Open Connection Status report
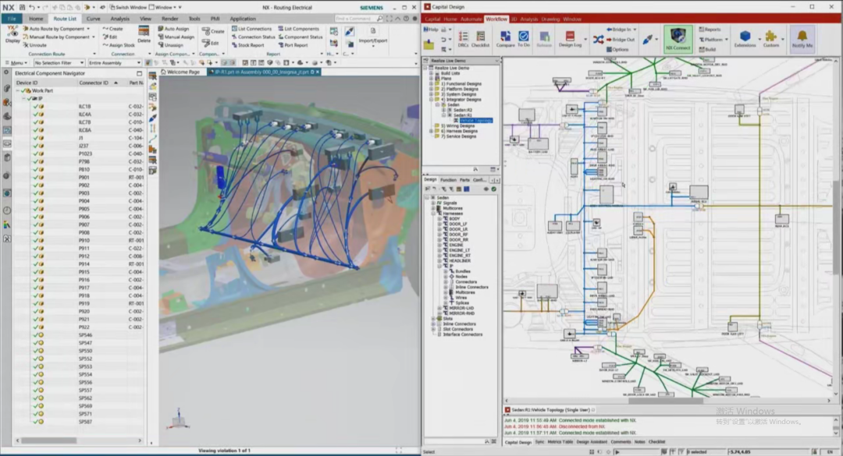The image size is (843, 456). [x=253, y=37]
